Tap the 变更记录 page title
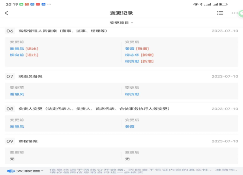This screenshot has width=243, height=175. (x=122, y=13)
